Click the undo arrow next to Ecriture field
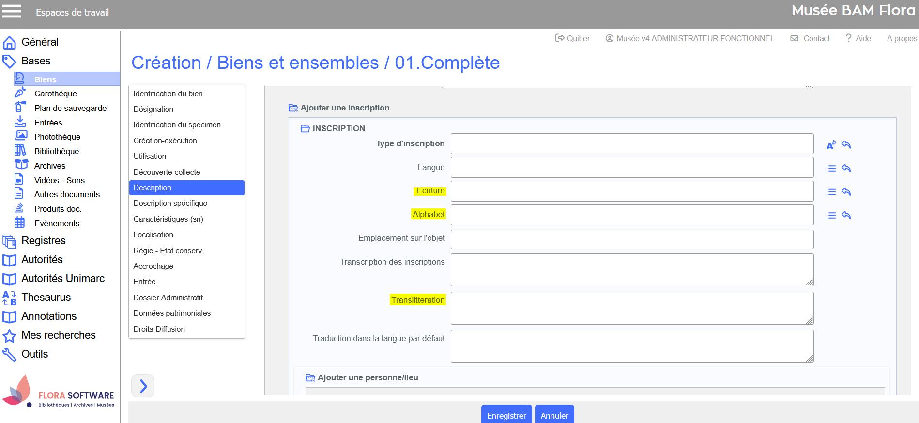This screenshot has width=919, height=423. click(x=846, y=192)
